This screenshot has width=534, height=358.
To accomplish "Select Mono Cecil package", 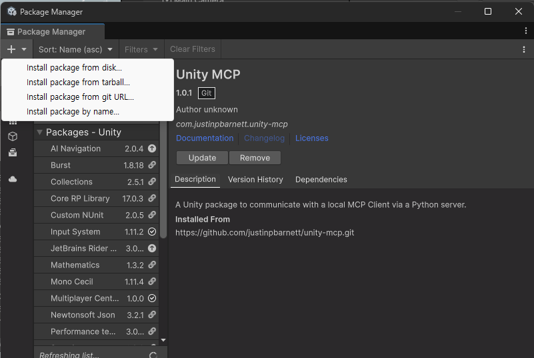I will tap(97, 282).
